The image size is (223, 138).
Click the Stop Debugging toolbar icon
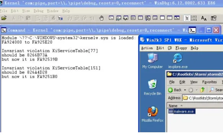click(x=52, y=18)
